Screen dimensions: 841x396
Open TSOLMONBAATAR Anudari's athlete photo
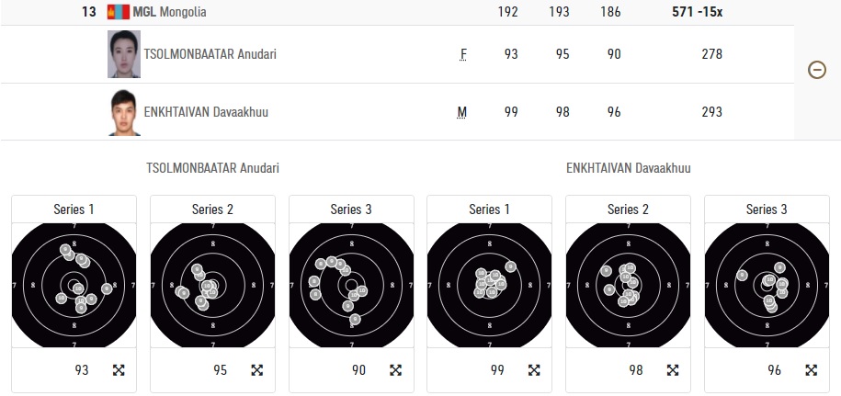pos(124,54)
